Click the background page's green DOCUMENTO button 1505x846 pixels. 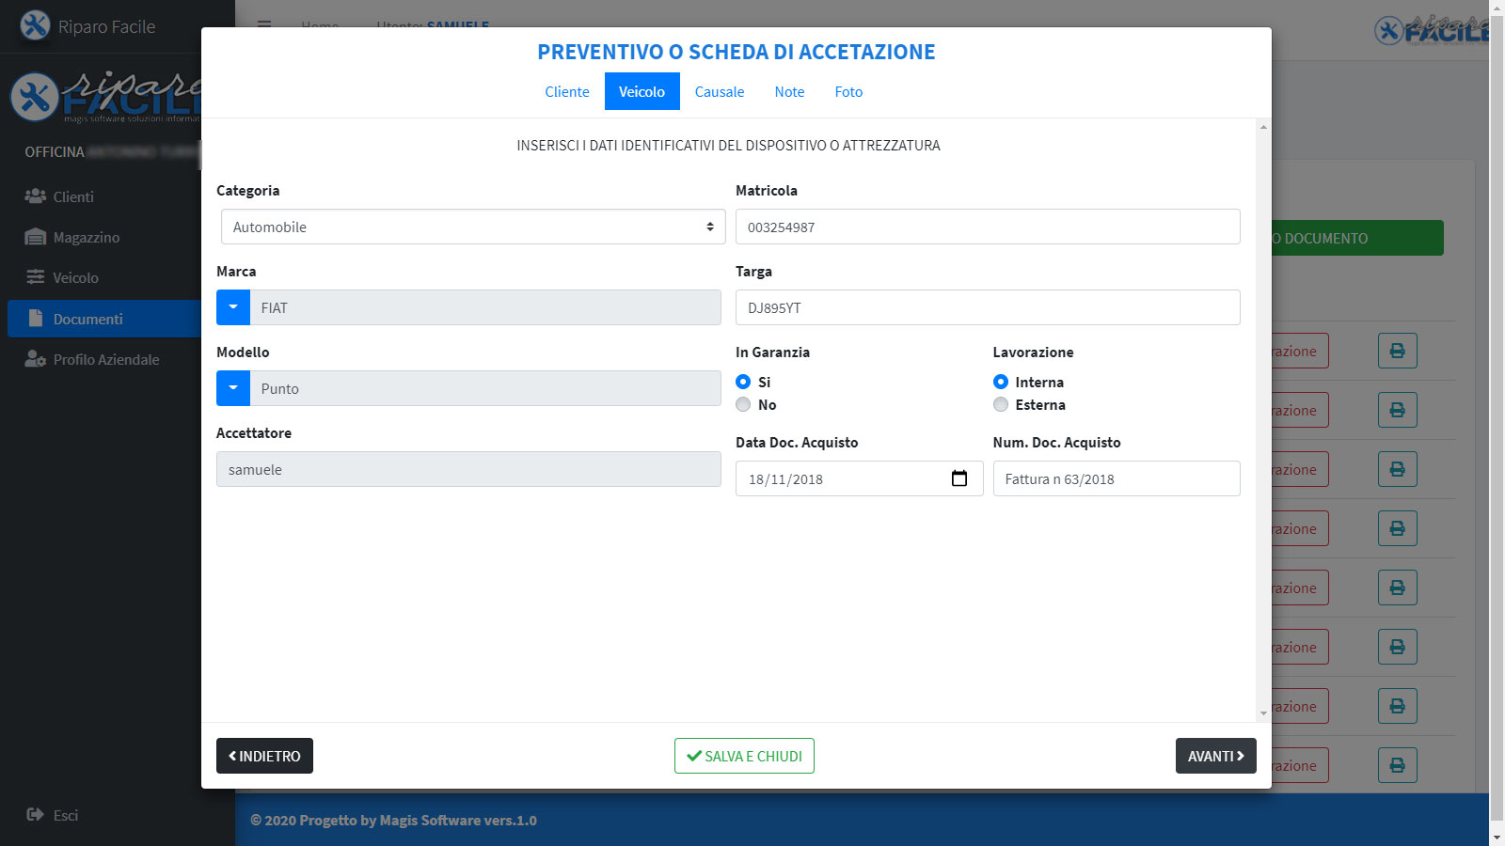[1357, 238]
